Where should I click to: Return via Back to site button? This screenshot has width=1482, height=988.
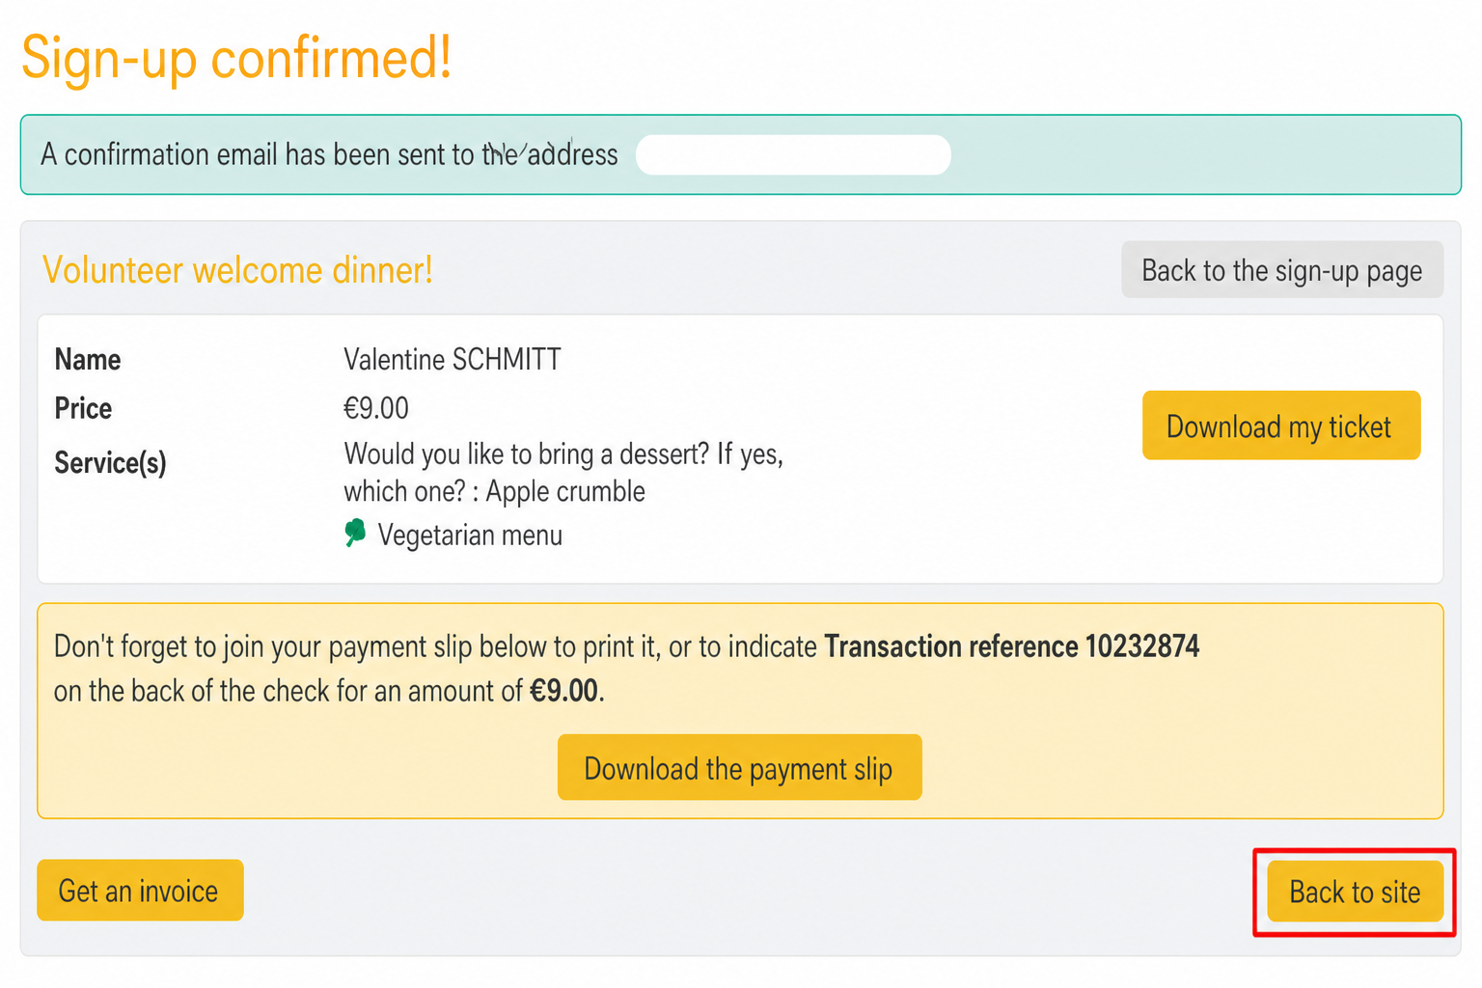(x=1355, y=892)
